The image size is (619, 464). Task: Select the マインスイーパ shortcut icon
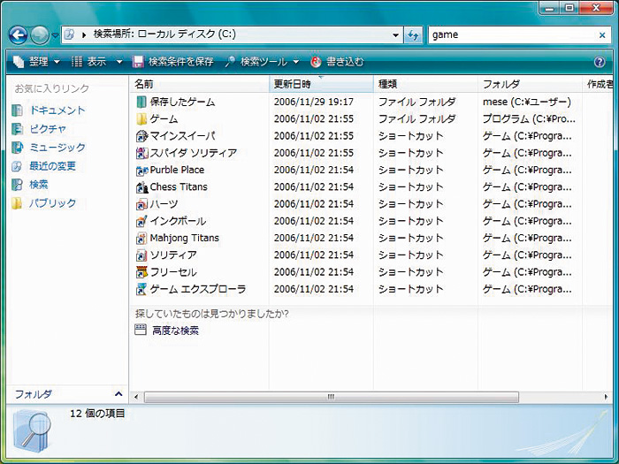141,136
